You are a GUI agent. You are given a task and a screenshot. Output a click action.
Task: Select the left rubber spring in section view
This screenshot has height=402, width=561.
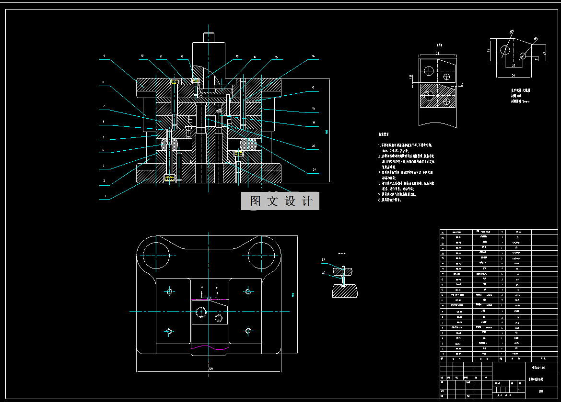point(169,145)
